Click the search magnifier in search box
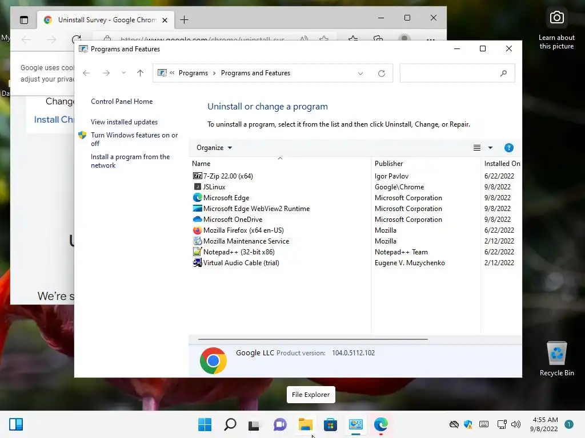This screenshot has width=585, height=438. tap(503, 74)
